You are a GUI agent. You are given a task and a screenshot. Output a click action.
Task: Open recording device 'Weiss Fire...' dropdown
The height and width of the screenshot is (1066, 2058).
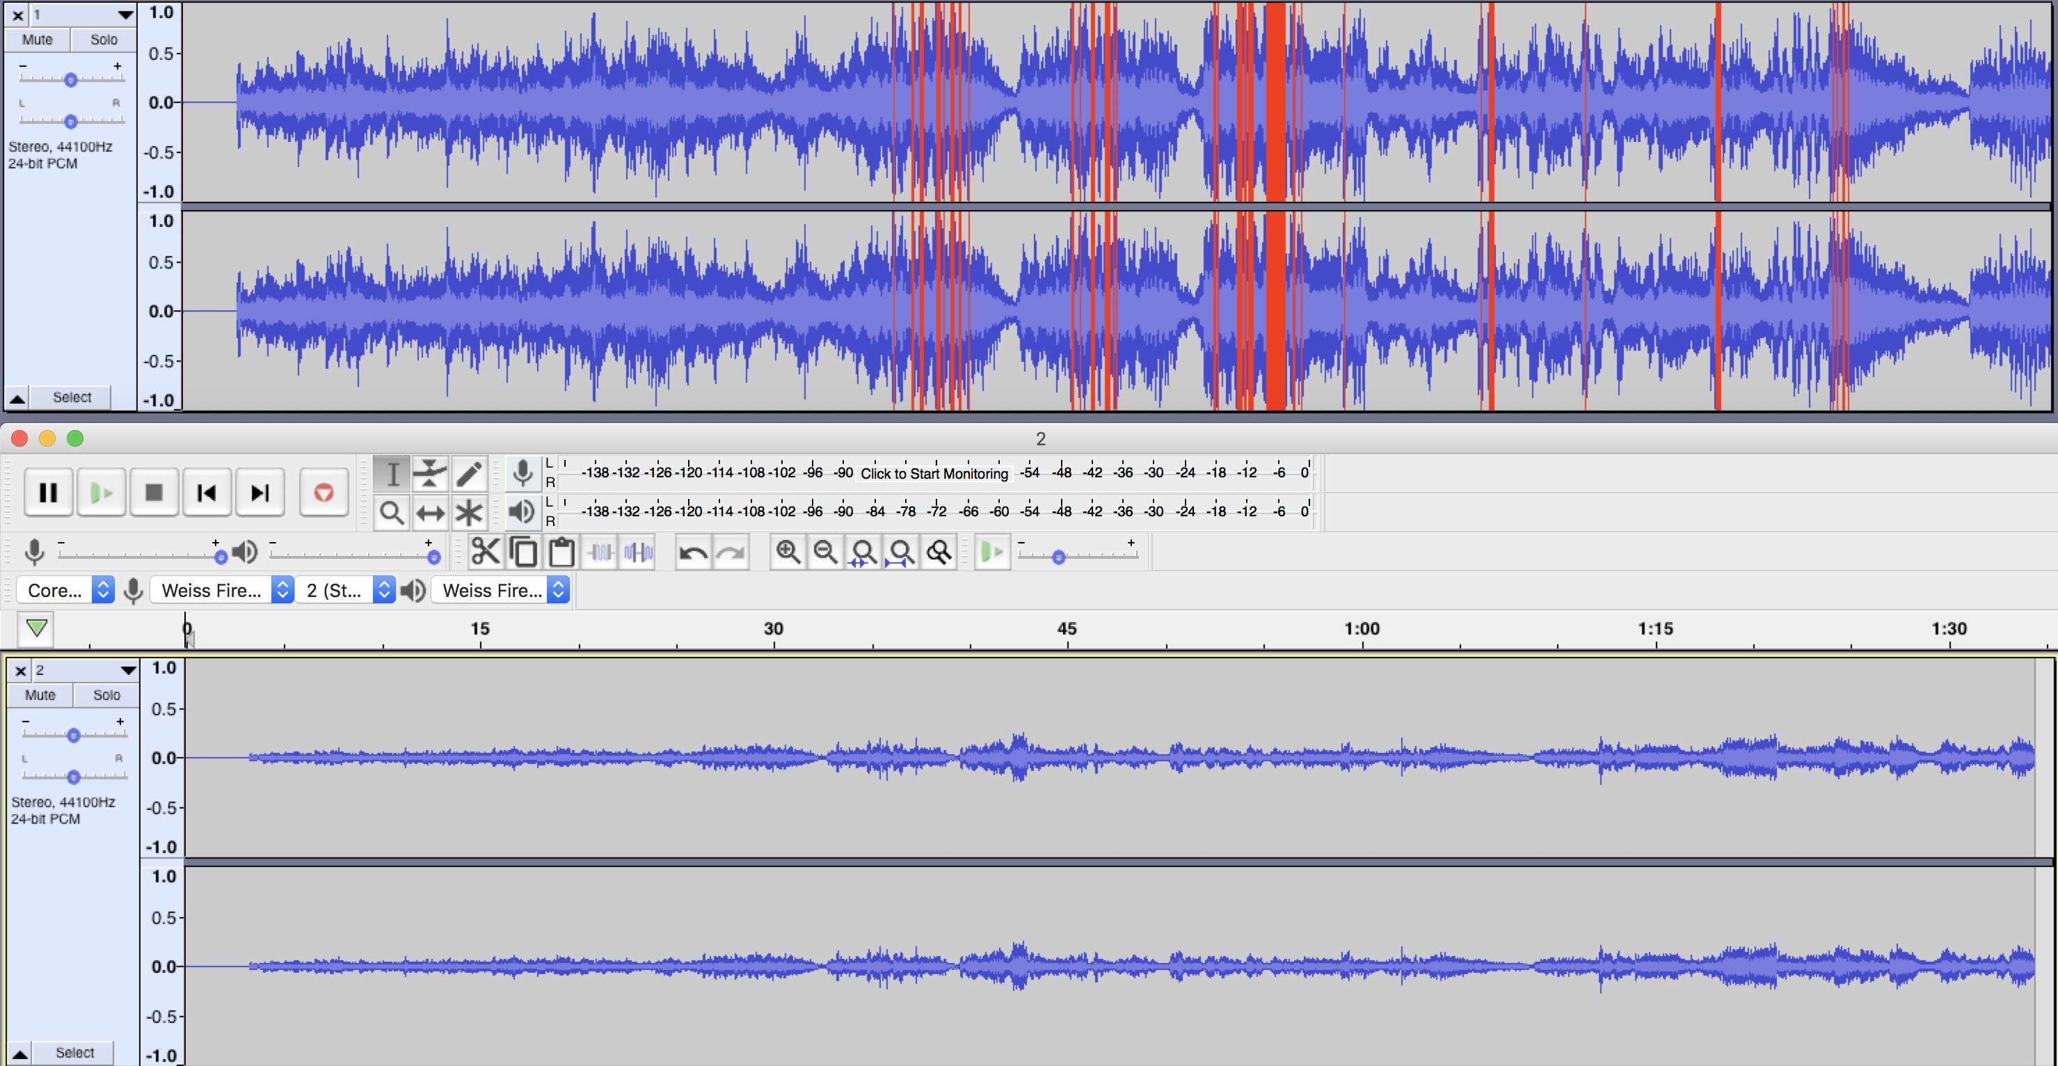(x=221, y=590)
